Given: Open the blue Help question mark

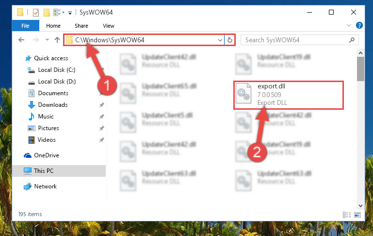Looking at the screenshot, I should click(359, 25).
